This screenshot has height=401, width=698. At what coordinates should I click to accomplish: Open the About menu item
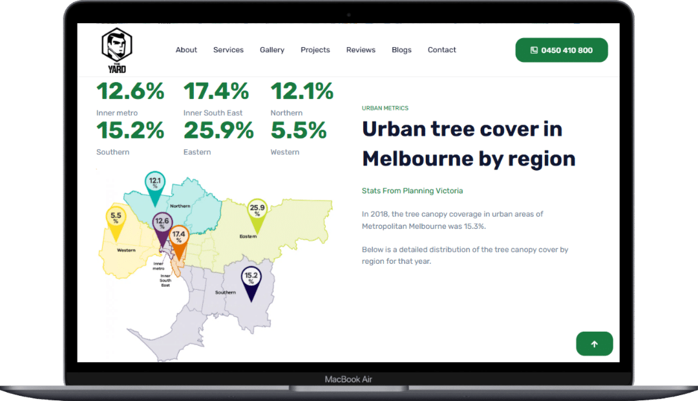[x=186, y=50]
